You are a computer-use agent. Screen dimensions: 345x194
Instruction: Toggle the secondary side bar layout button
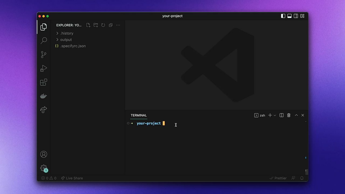tap(296, 16)
